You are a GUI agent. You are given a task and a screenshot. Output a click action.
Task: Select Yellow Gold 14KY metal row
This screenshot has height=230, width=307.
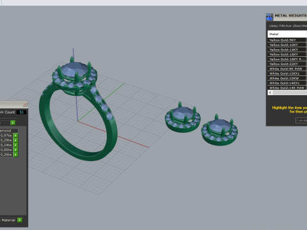coord(287,50)
